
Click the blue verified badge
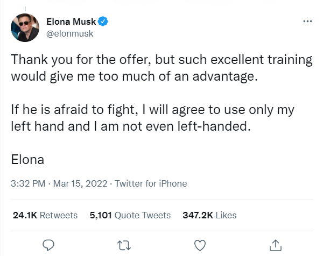click(x=103, y=22)
